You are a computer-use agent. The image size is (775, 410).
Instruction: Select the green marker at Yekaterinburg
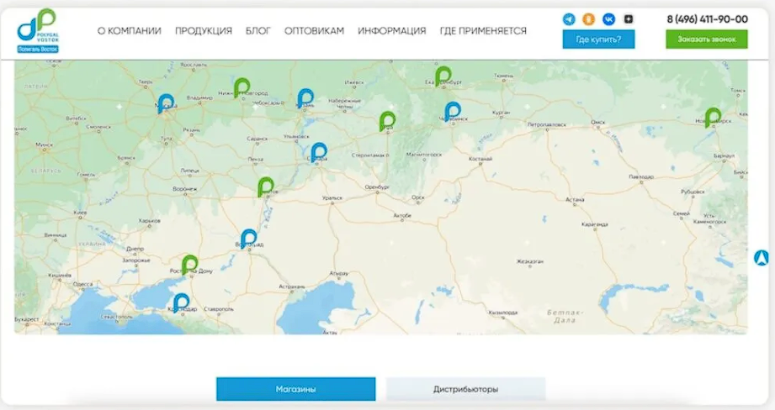(x=443, y=75)
